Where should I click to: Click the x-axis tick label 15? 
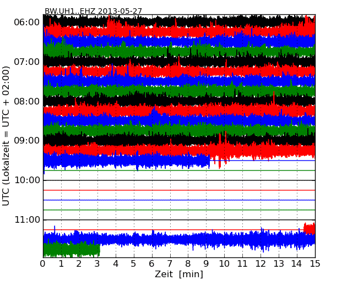click(315, 263)
